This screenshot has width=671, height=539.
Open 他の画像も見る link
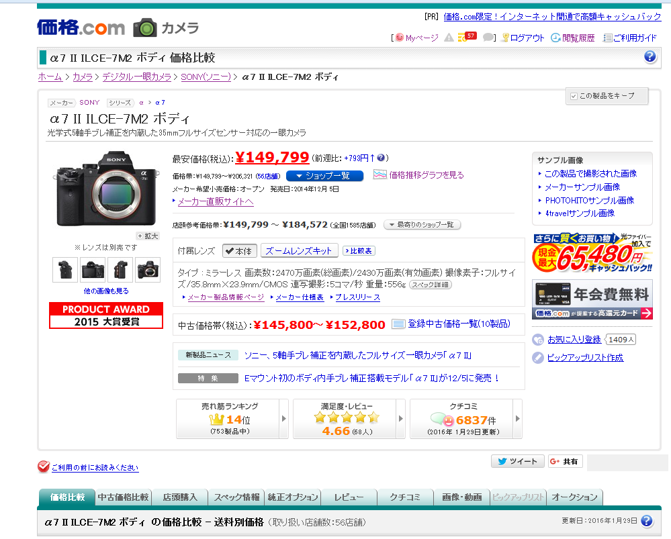[106, 291]
